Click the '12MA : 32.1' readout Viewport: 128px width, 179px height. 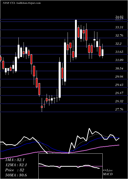16,165
